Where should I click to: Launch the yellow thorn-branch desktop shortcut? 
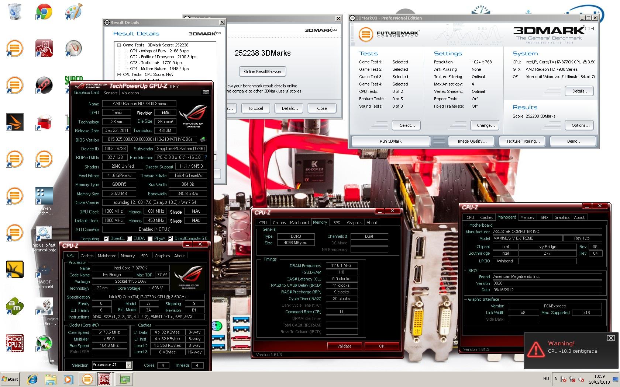(15, 269)
